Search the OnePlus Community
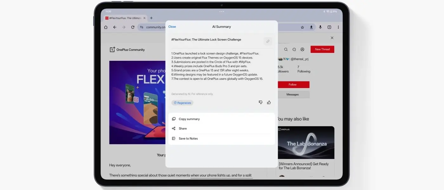 (286, 49)
